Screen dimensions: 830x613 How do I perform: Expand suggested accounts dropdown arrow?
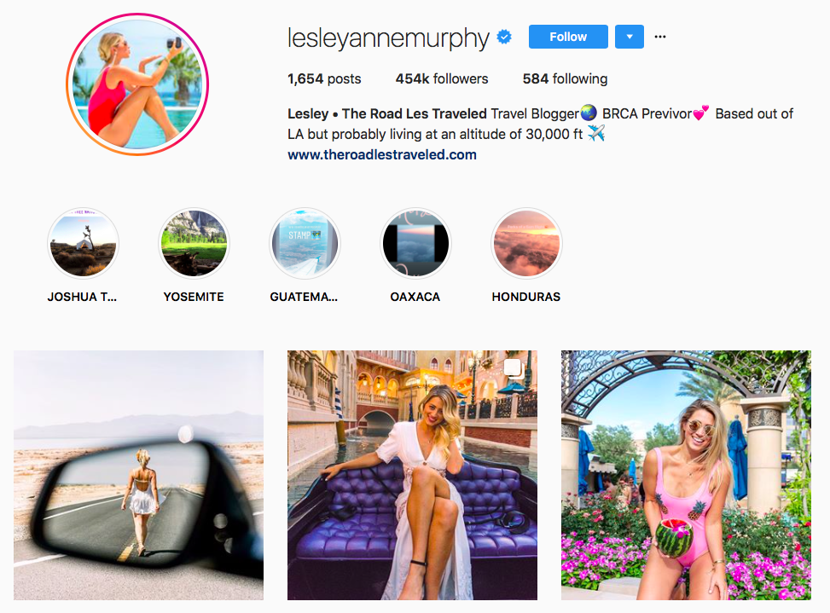[x=630, y=37]
